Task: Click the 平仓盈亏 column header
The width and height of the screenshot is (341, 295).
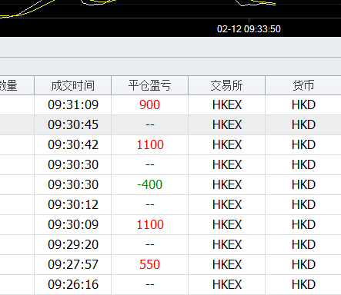Action: 150,85
